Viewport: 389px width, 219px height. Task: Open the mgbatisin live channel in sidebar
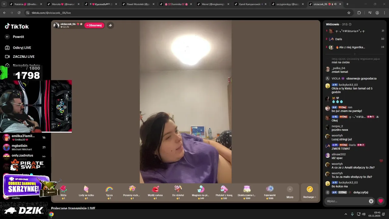(24, 147)
